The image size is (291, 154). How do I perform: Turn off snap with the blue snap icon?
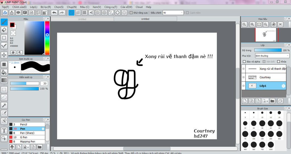tap(71, 13)
